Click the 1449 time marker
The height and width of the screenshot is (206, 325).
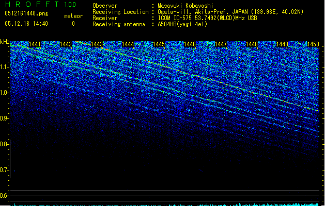[x=283, y=44]
